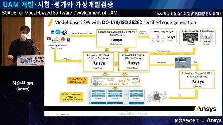Image resolution: width=223 pixels, height=125 pixels.
Task: Click the Auto arrow between Suite and Display
Action: (x=116, y=64)
